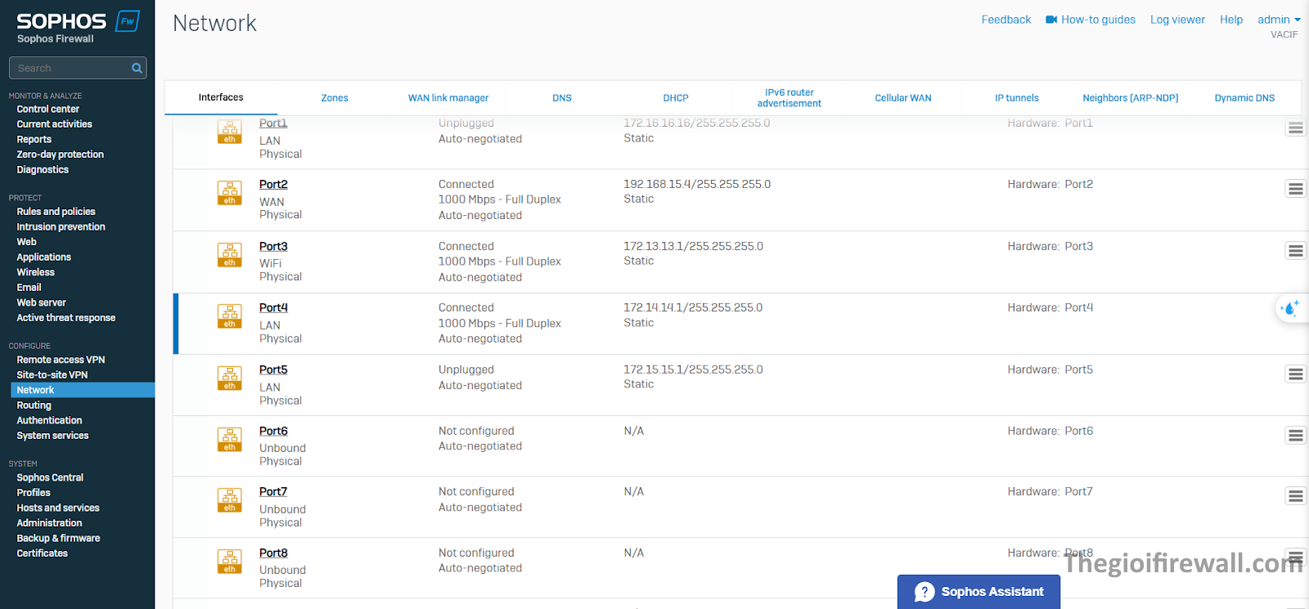Switch to the Zones tab

[x=335, y=98]
